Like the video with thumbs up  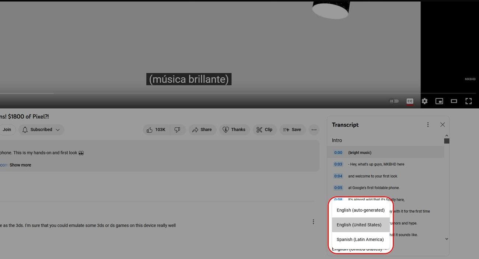tap(156, 130)
